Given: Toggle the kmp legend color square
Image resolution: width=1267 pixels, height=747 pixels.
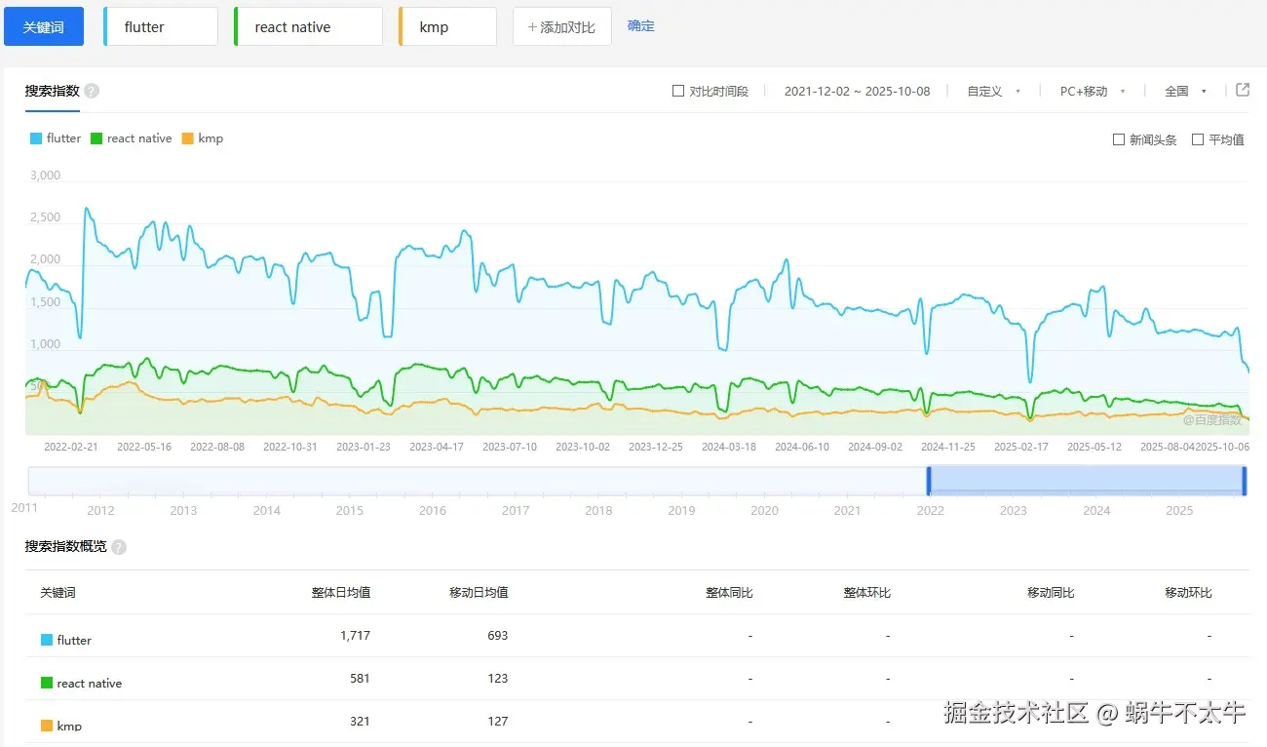Looking at the screenshot, I should click(x=187, y=138).
